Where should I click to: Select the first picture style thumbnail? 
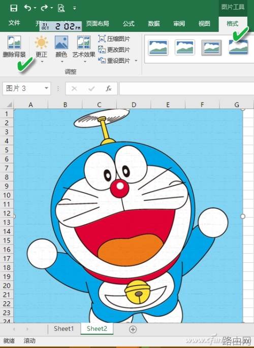(158, 48)
